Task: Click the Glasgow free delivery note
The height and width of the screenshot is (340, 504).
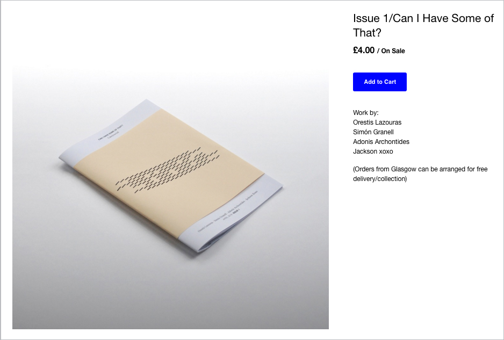Action: (420, 174)
